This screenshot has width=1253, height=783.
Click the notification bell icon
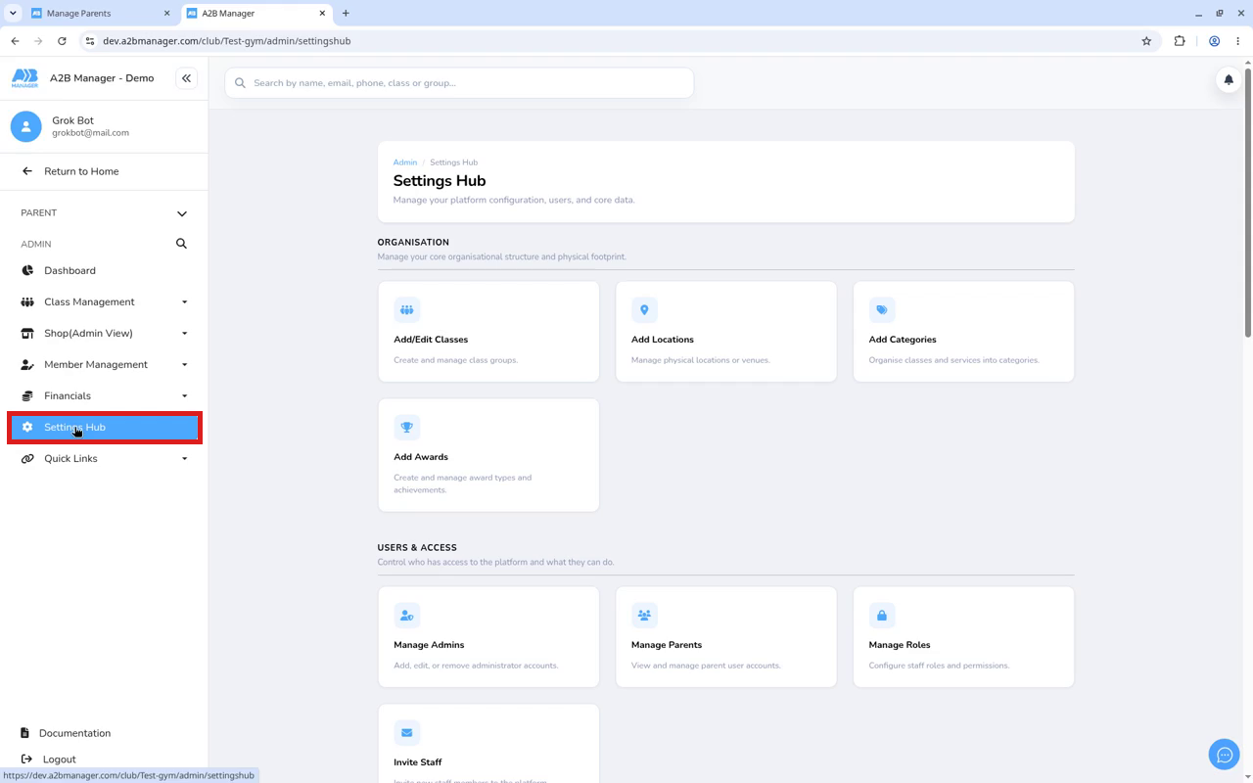(1229, 80)
